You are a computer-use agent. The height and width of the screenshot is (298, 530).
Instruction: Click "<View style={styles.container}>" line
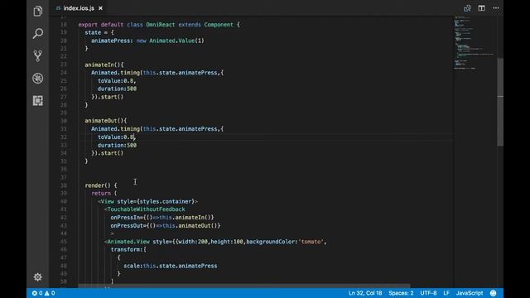[147, 201]
